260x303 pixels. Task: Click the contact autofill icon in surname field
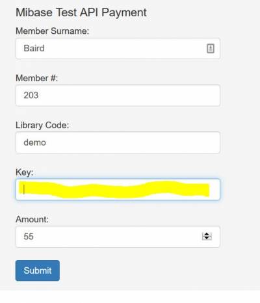click(211, 48)
